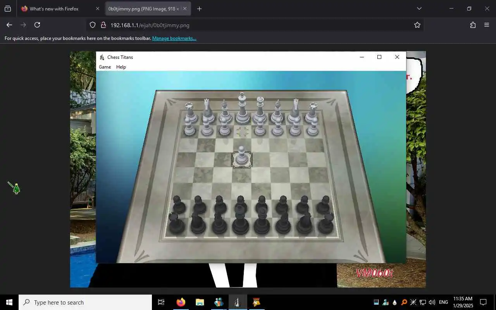Bookmark this page with the star
Screen dimensions: 496x310
[417, 25]
